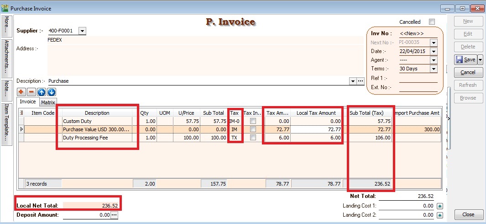Click the Qty column header

pos(145,113)
